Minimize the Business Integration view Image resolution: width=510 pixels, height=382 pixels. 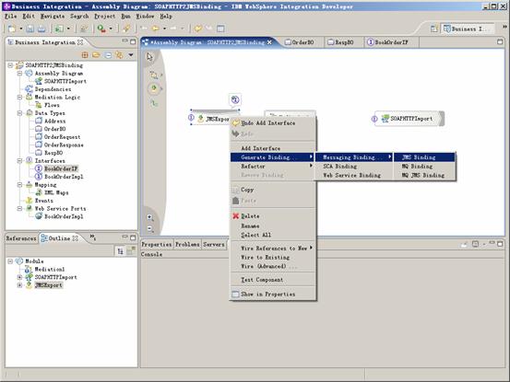125,41
